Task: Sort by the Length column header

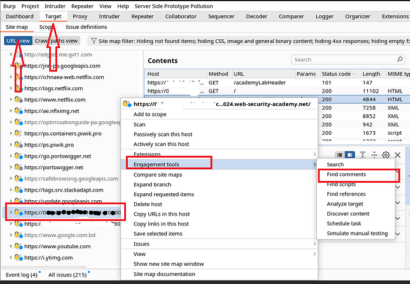Action: (x=374, y=74)
